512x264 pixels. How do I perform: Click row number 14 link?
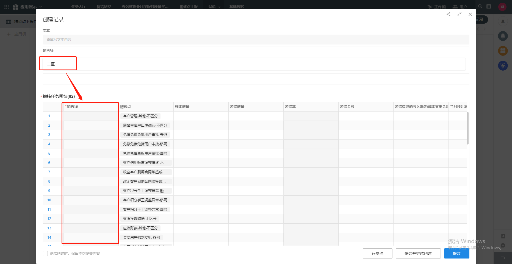pyautogui.click(x=49, y=238)
